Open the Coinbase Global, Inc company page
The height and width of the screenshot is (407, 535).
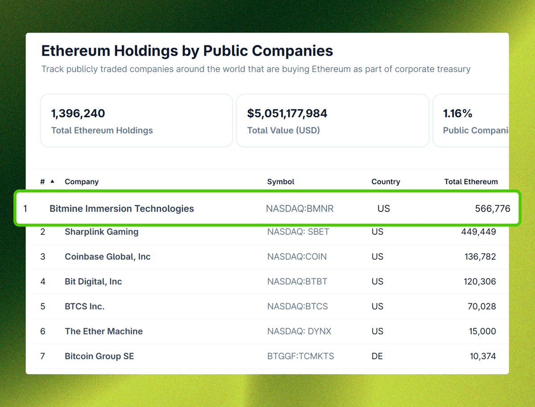pyautogui.click(x=108, y=256)
